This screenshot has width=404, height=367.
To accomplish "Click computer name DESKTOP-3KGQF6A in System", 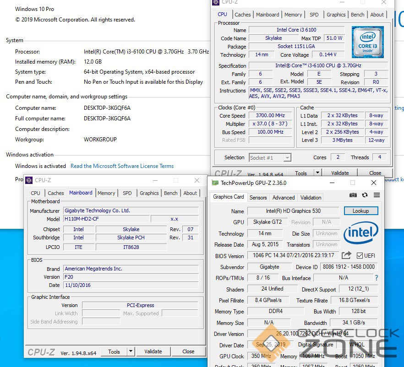I will (107, 108).
